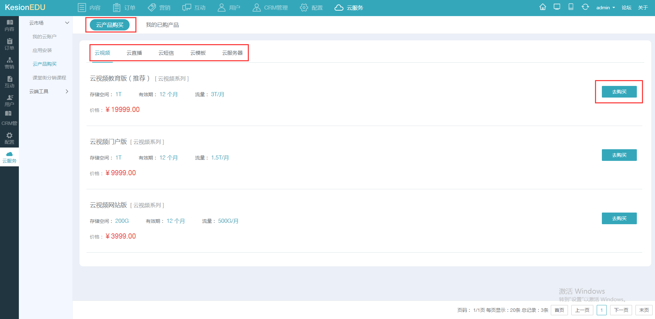Open 云服务 cloud icon in left sidebar
The width and height of the screenshot is (655, 319).
coord(9,154)
